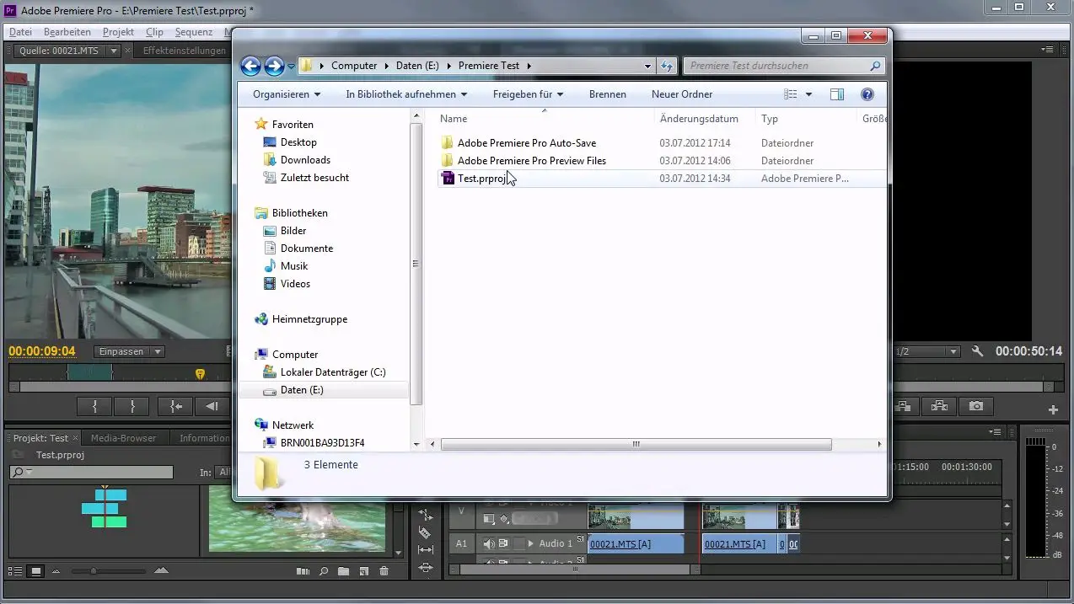Open program monitor 1/2 resolution dropdown
The width and height of the screenshot is (1074, 604).
(x=927, y=351)
